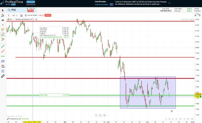
Task: Select the horizontal channel drawing tool
Action: [x=3, y=34]
